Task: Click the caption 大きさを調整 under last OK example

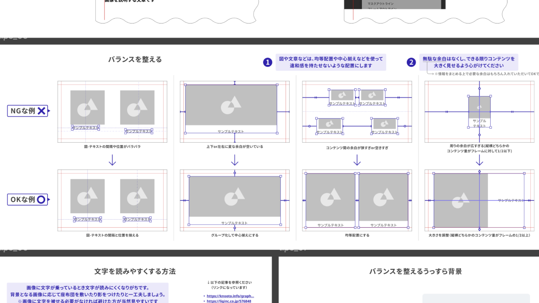Action: [479, 235]
